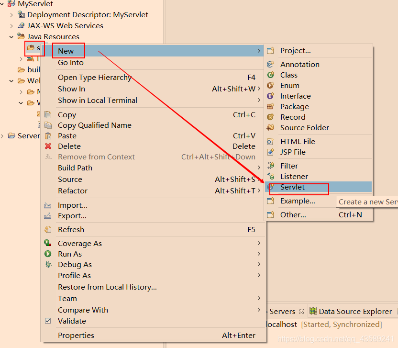
Task: Open the Show In submenu arrow
Action: [259, 89]
